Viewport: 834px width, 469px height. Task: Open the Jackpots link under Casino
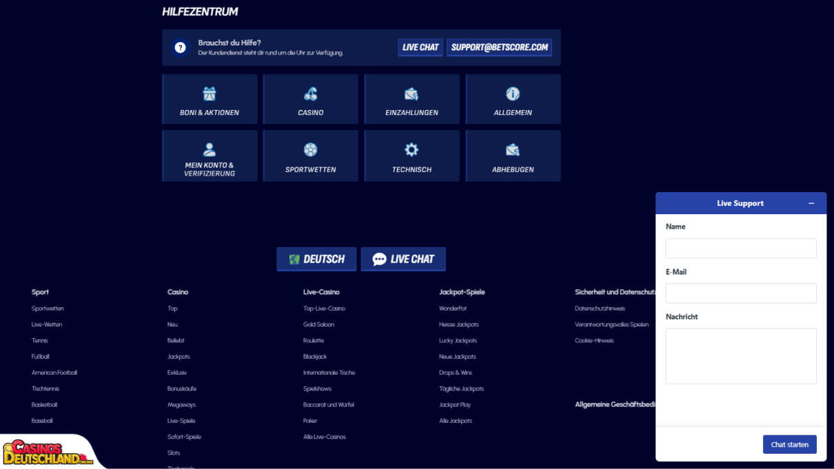pyautogui.click(x=179, y=357)
